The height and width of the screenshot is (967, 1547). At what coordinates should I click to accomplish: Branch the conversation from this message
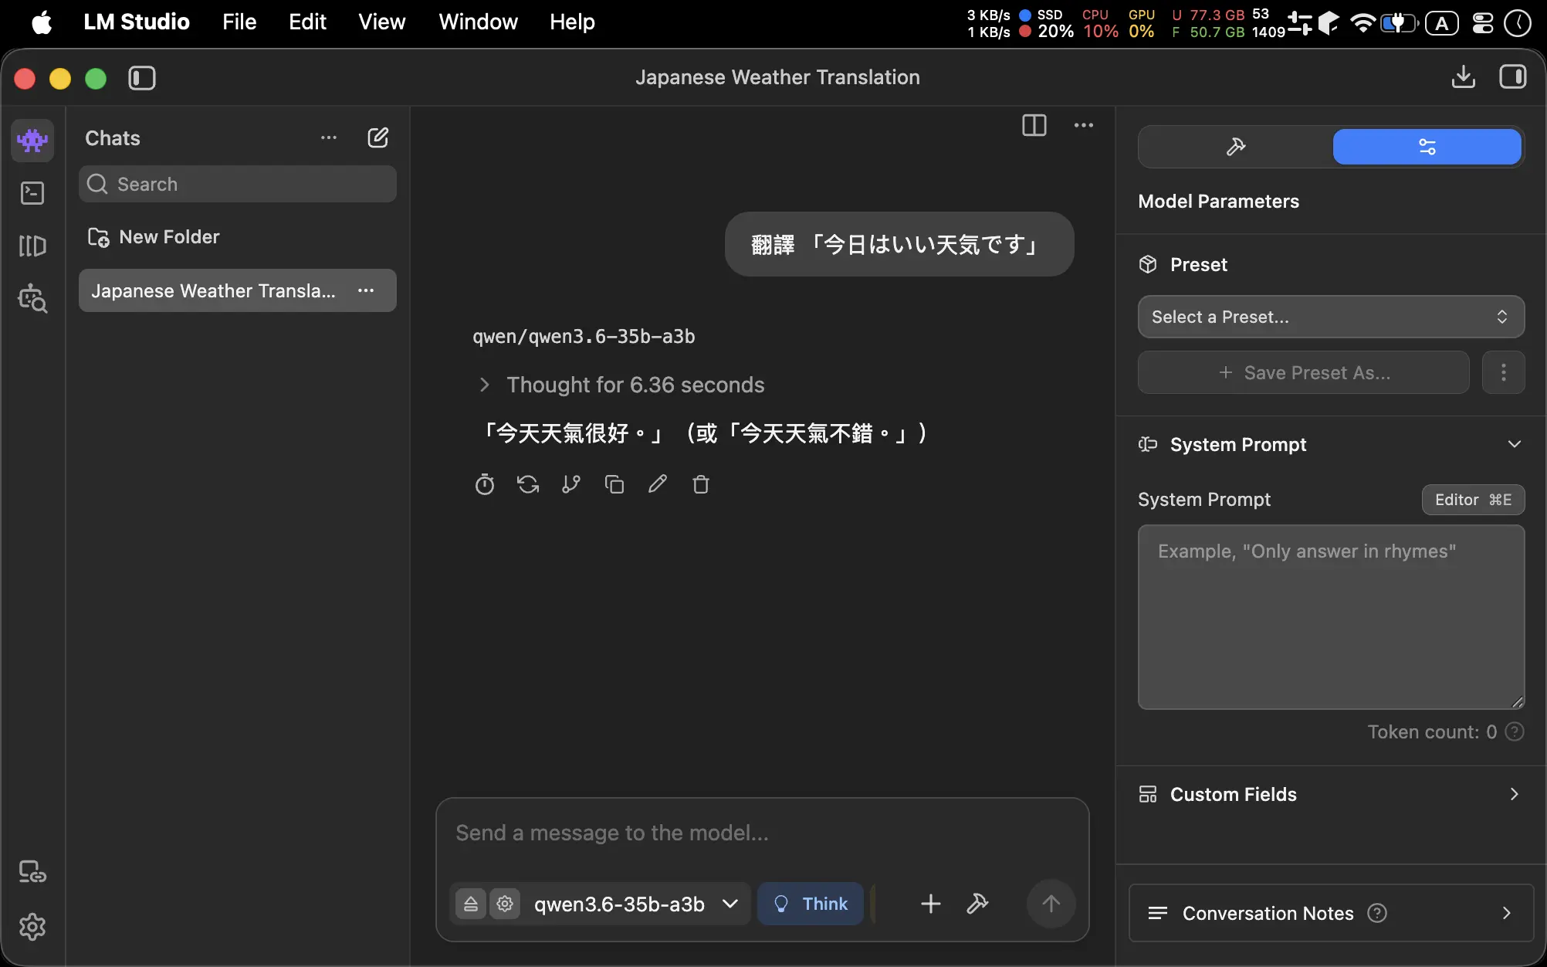pos(571,484)
